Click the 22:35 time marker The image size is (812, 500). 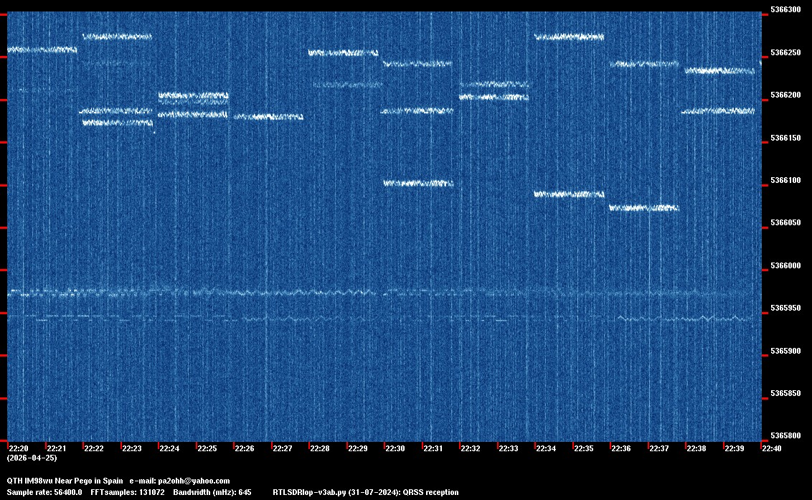click(584, 449)
